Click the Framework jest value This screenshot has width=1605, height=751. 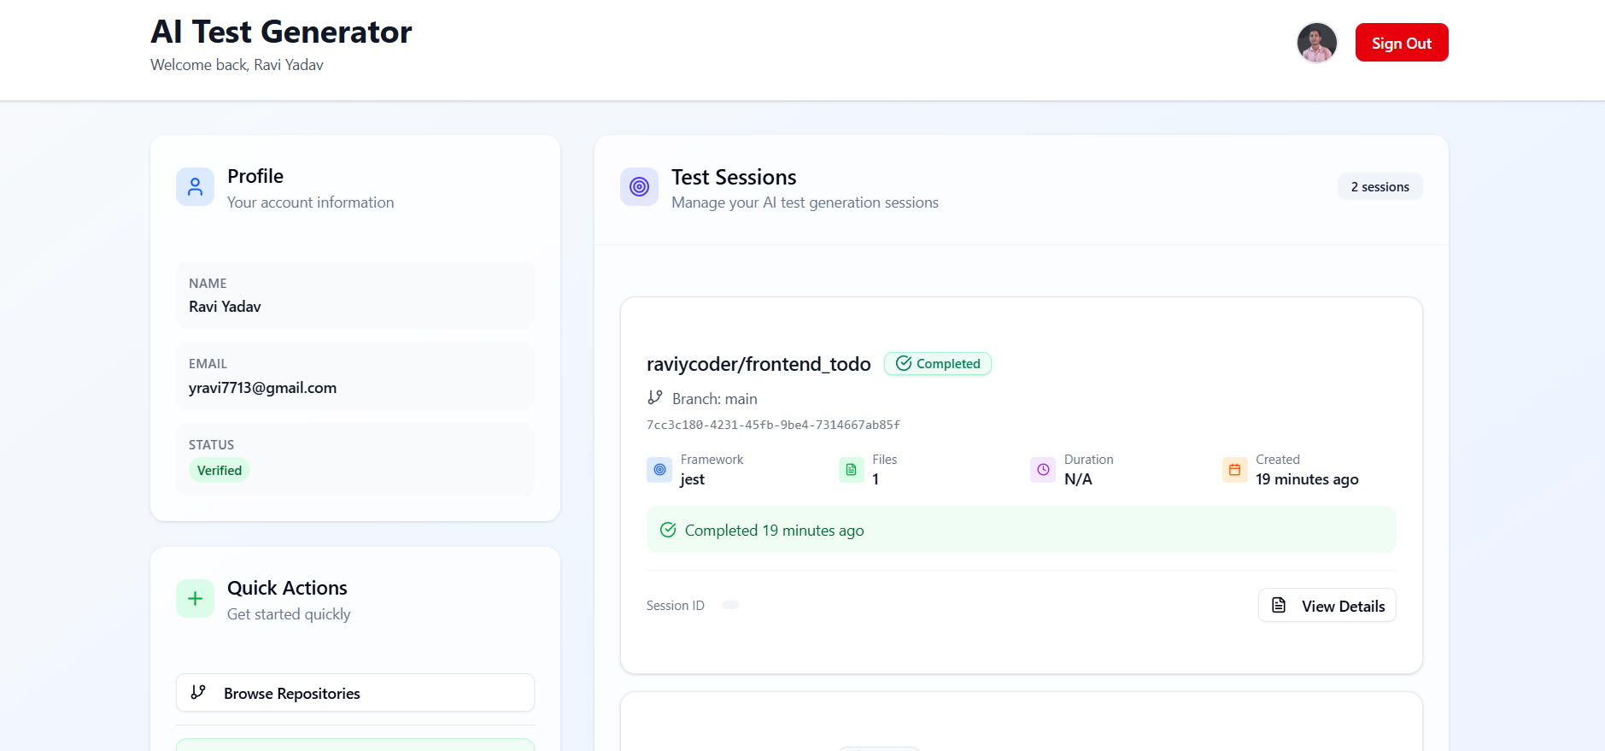coord(692,479)
